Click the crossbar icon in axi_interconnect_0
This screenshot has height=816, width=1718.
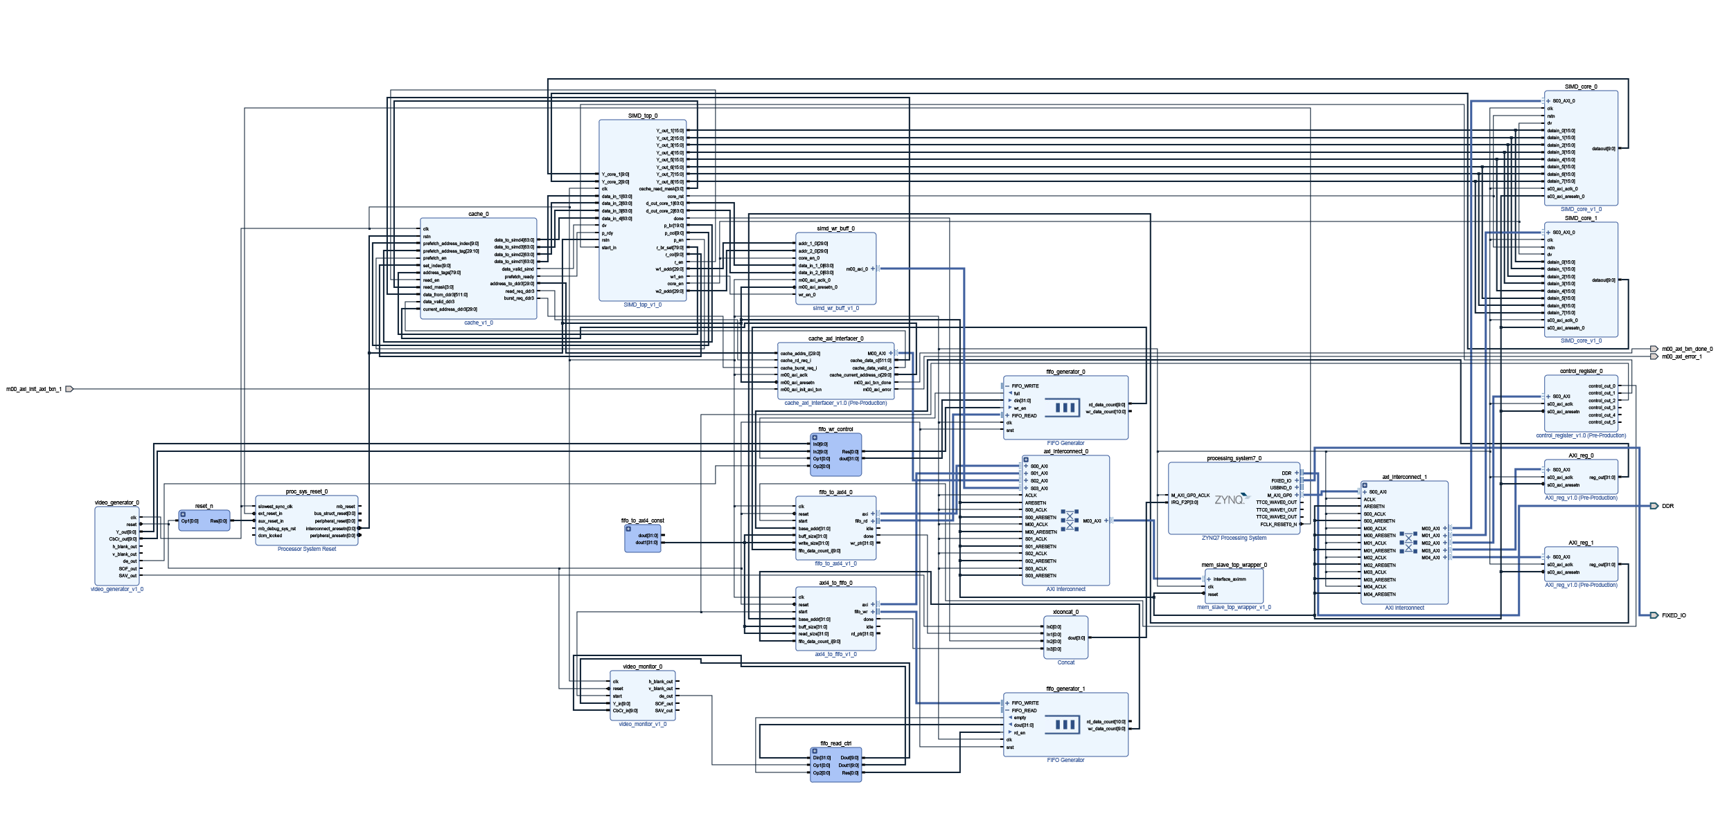coord(1070,520)
